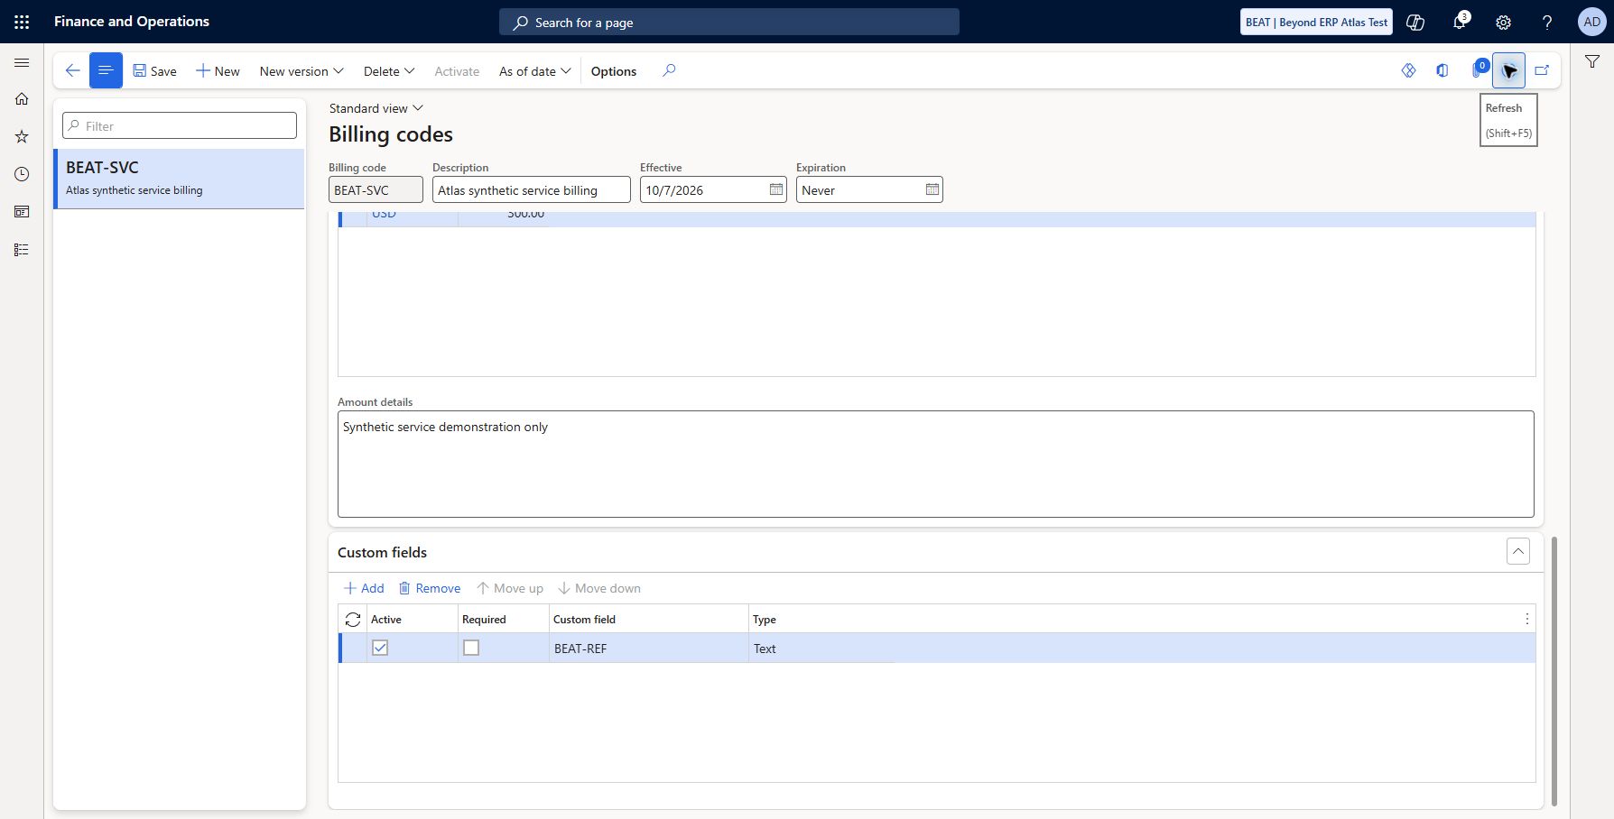Image resolution: width=1614 pixels, height=819 pixels.
Task: Open the attachments icon with 0 badge
Action: pyautogui.click(x=1479, y=69)
